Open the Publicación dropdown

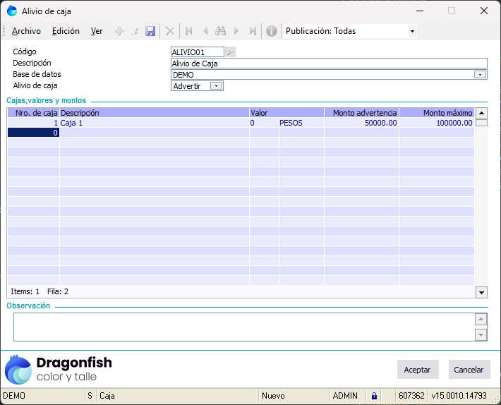point(412,31)
